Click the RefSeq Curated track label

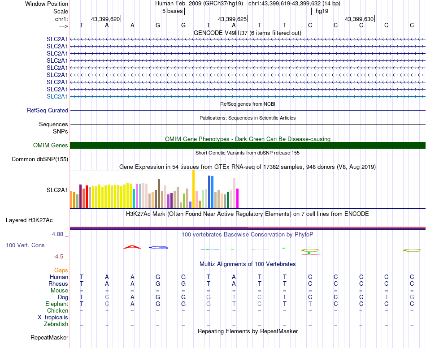48,111
